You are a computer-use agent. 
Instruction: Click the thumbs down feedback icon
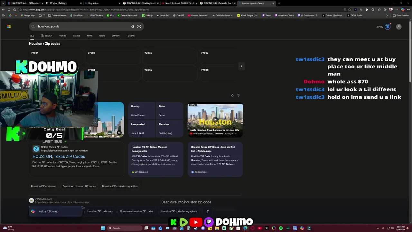(x=239, y=95)
